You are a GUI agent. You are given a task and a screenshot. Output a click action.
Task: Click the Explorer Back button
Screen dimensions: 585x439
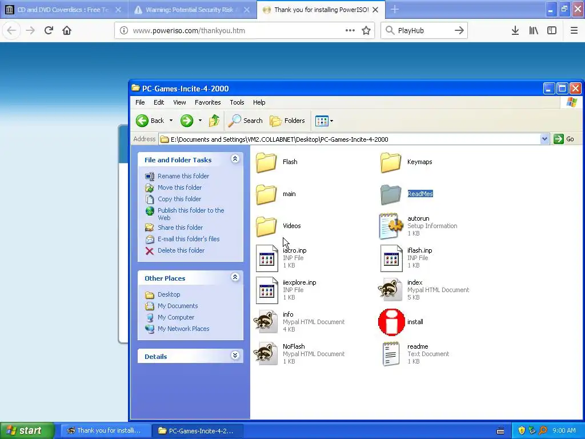pyautogui.click(x=150, y=121)
